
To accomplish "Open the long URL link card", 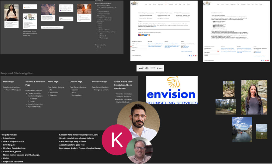I will (52, 27).
